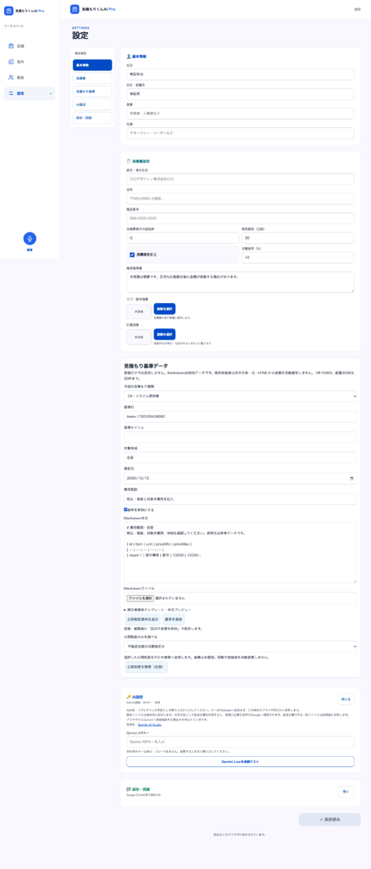Screen dimensions: 371x869
Task: Expand the 設定 sidebar chevron
Action: [x=51, y=93]
